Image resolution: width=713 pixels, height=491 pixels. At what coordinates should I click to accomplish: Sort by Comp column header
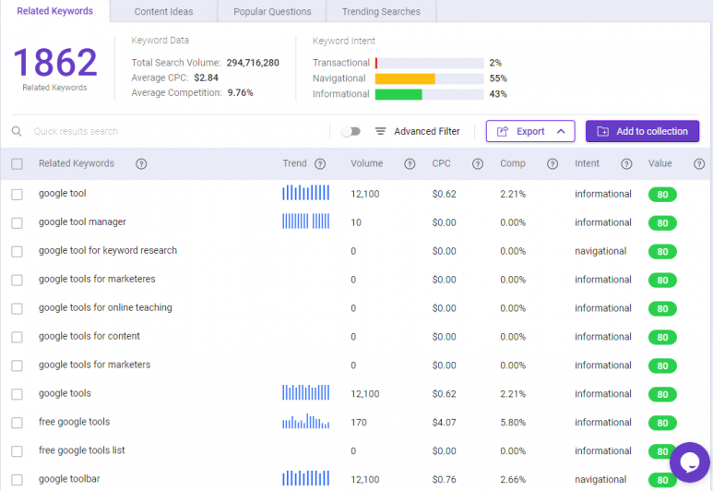[x=513, y=163]
